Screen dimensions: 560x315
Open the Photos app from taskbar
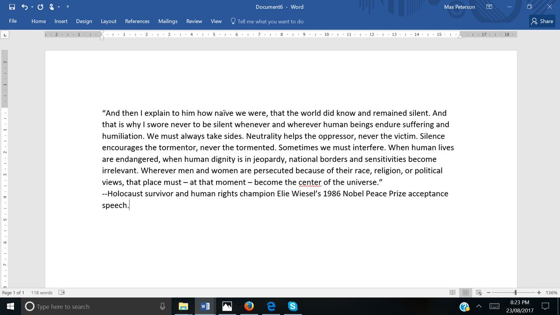tap(227, 307)
